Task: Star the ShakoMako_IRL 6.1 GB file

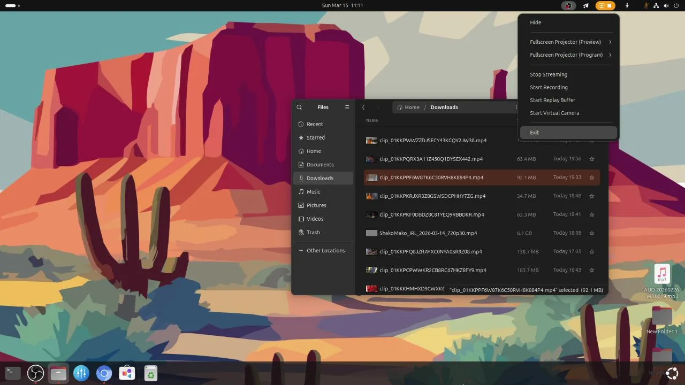Action: click(x=592, y=233)
